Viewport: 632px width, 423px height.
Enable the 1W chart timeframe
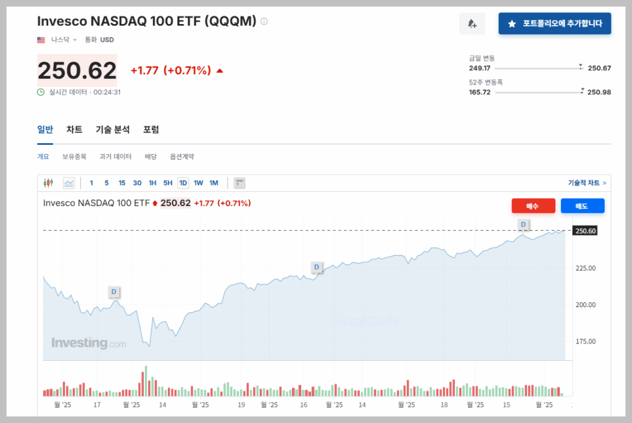click(197, 183)
